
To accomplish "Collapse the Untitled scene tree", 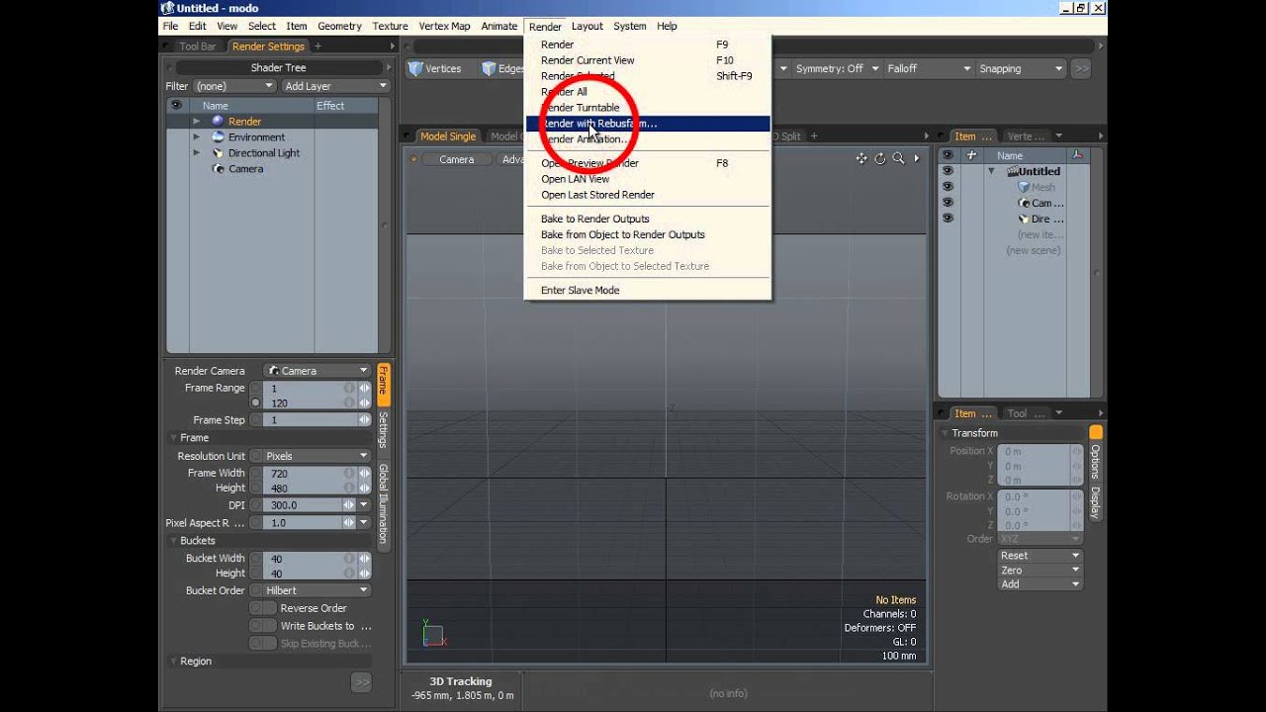I will [x=991, y=171].
